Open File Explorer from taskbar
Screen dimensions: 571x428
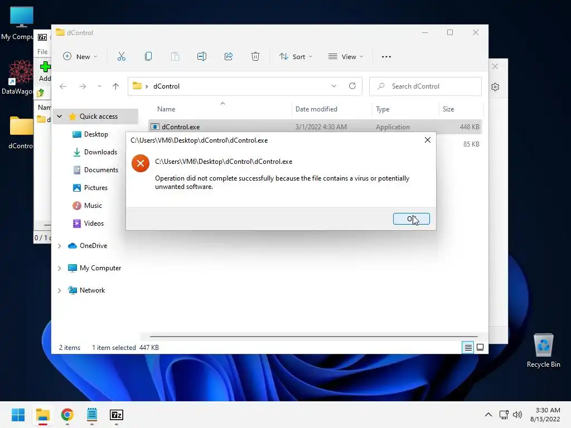43,415
